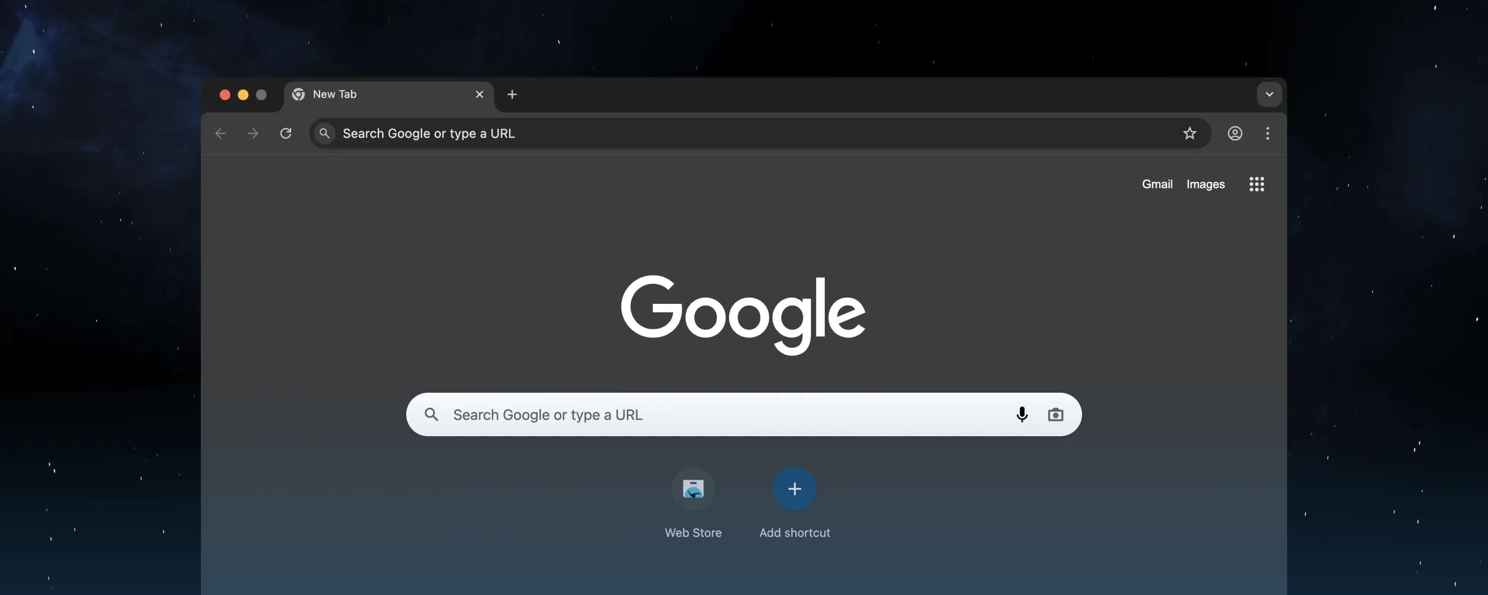Image resolution: width=1488 pixels, height=595 pixels.
Task: Open Chrome three-dot menu
Action: [1267, 134]
